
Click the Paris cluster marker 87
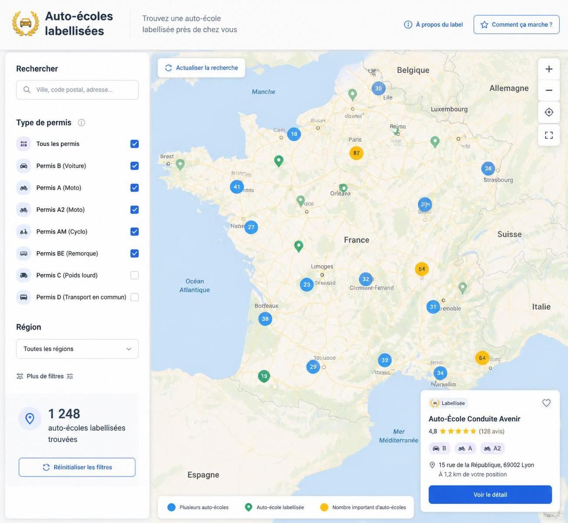click(356, 153)
